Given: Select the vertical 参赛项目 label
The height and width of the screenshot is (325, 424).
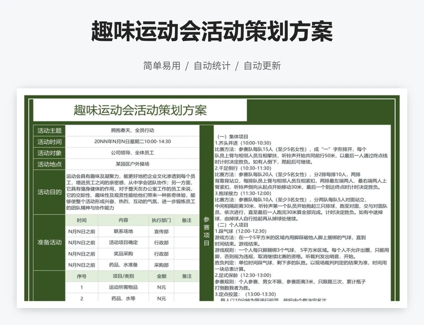Looking at the screenshot, I should point(207,231).
